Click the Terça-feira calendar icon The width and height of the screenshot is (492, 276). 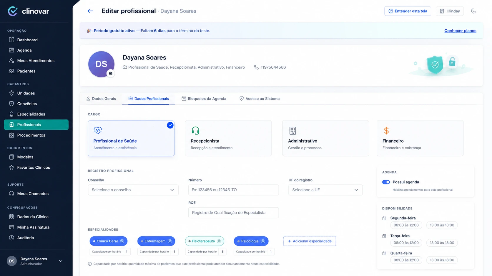coord(384,236)
